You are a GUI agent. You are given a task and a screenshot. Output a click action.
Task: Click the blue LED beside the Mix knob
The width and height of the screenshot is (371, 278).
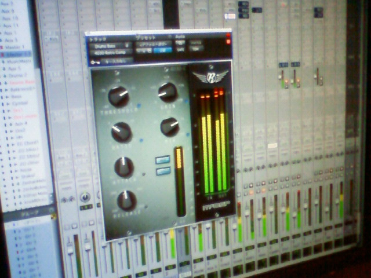(188, 135)
